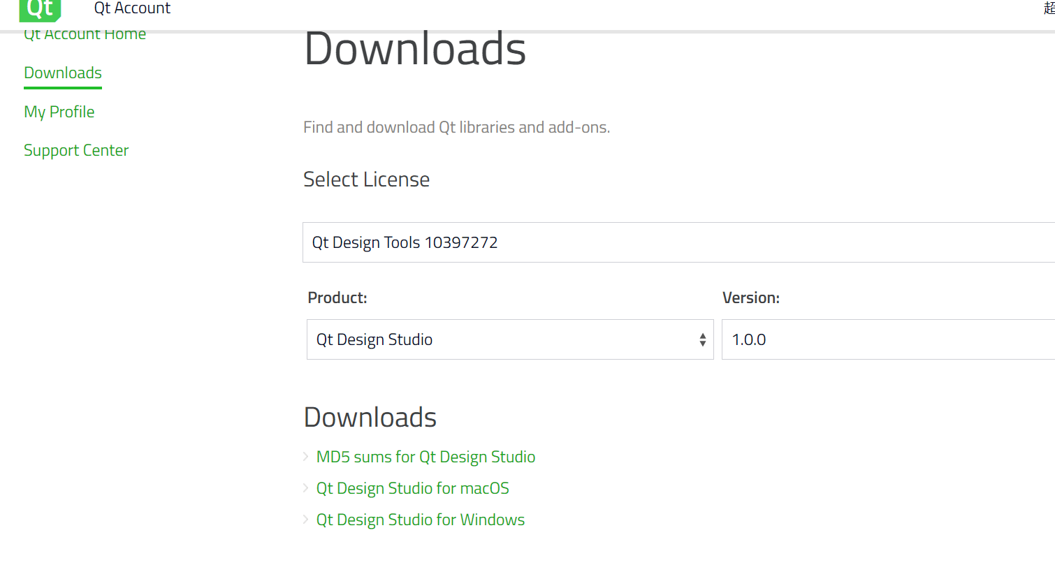Open the Version dropdown showing 1.0.0
Viewport: 1055px width, 565px height.
888,339
